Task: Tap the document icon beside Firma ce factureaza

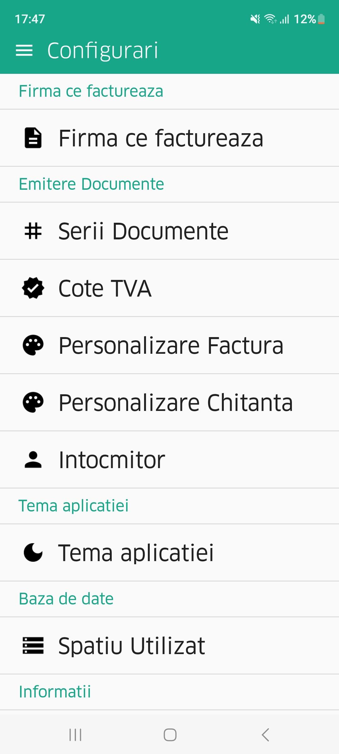Action: (33, 138)
